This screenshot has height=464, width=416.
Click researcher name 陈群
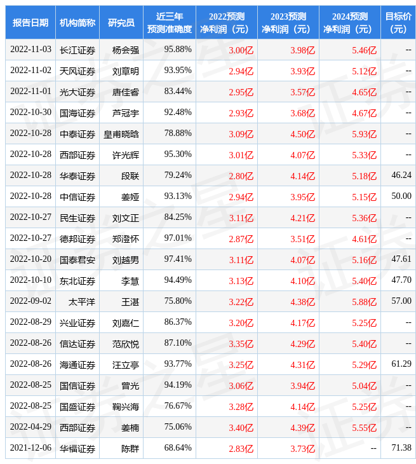point(130,449)
